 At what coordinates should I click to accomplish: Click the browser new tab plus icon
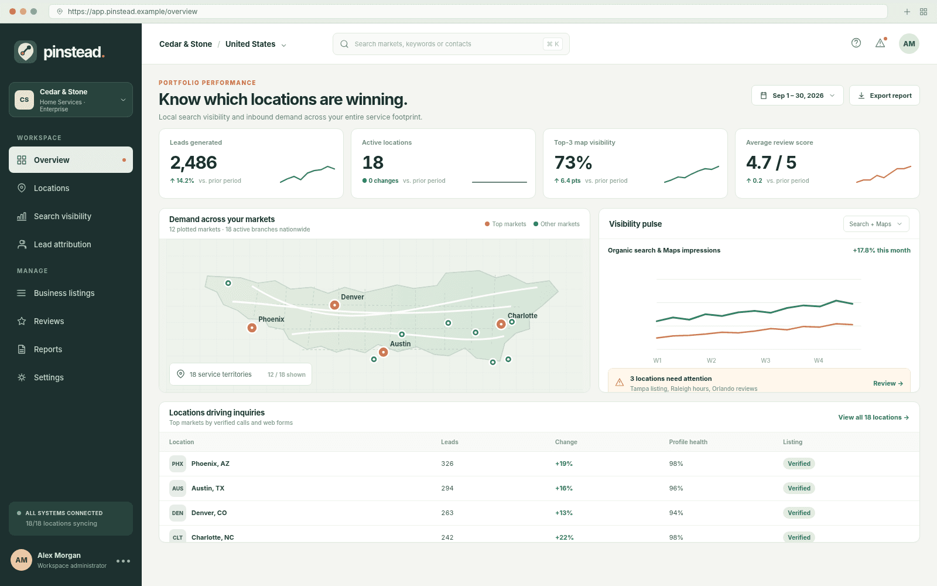click(x=907, y=12)
